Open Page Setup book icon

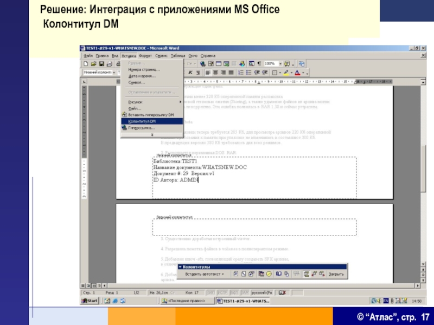(x=279, y=274)
